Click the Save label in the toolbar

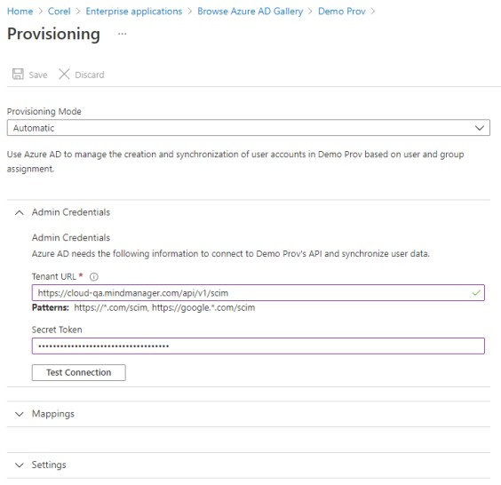(x=38, y=75)
